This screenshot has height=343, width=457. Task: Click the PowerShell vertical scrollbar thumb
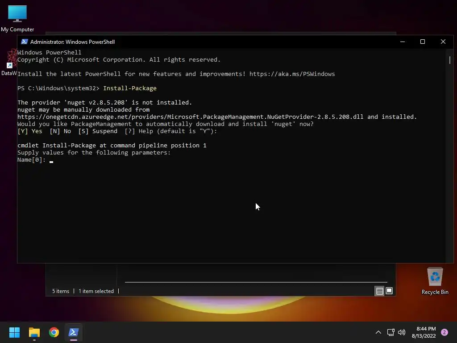click(x=450, y=60)
